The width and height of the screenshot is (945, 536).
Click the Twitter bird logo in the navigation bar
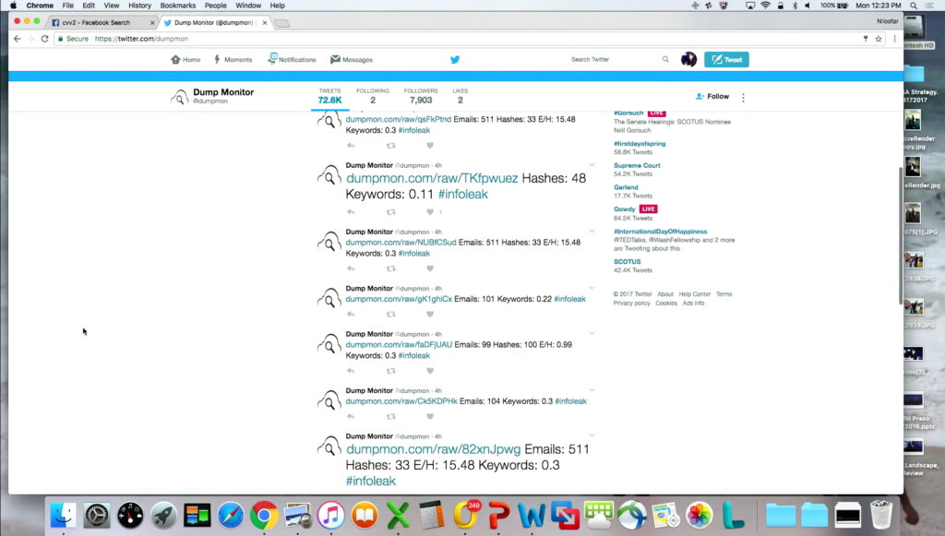[455, 60]
